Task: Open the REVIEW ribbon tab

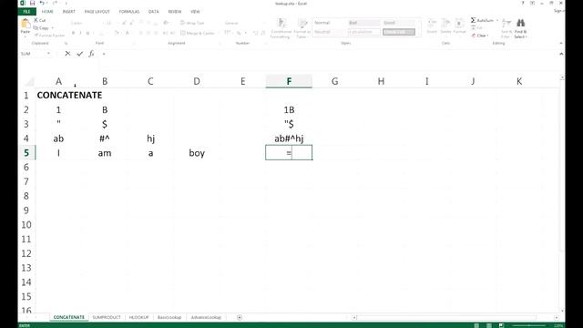Action: (175, 12)
